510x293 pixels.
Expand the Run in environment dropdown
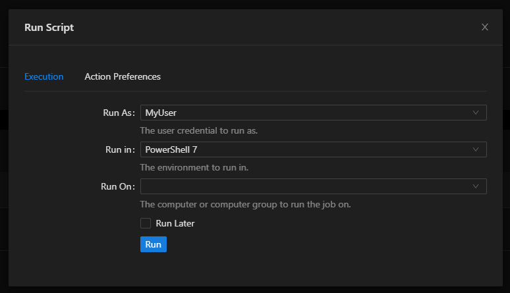click(x=313, y=149)
